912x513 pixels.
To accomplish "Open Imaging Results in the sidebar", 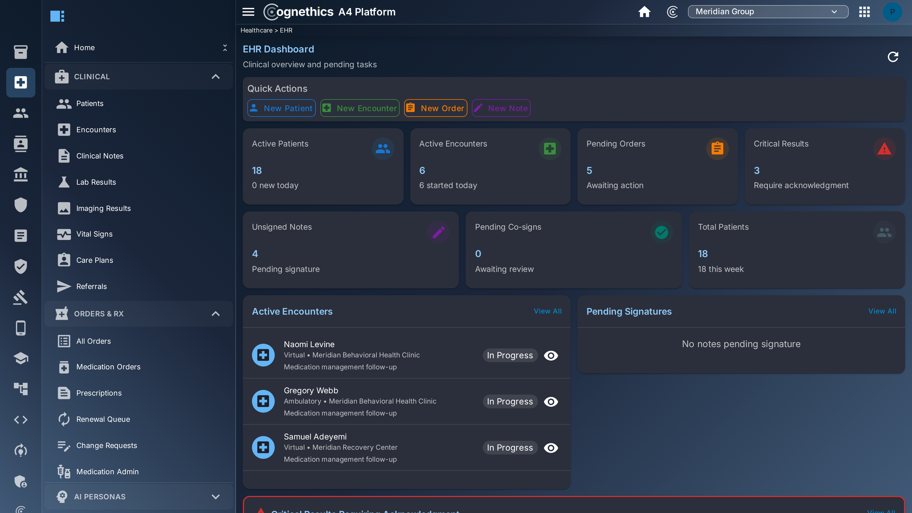I will coord(139,208).
